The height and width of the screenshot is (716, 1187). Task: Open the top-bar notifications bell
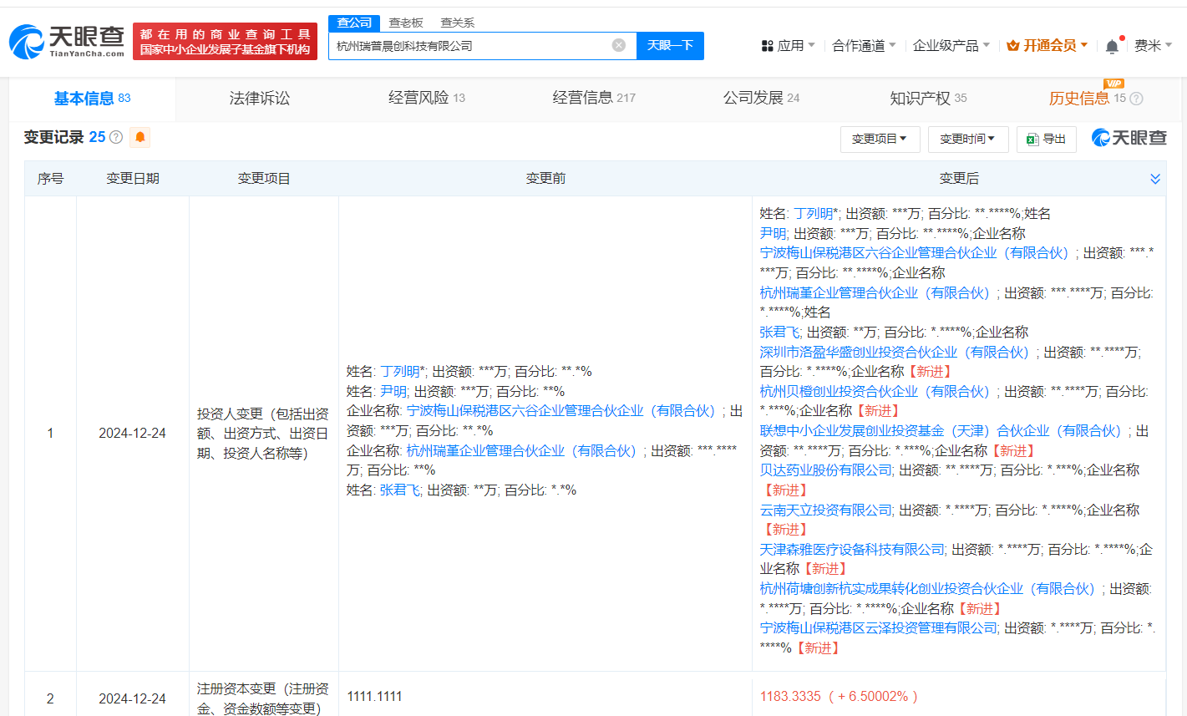pos(1112,46)
